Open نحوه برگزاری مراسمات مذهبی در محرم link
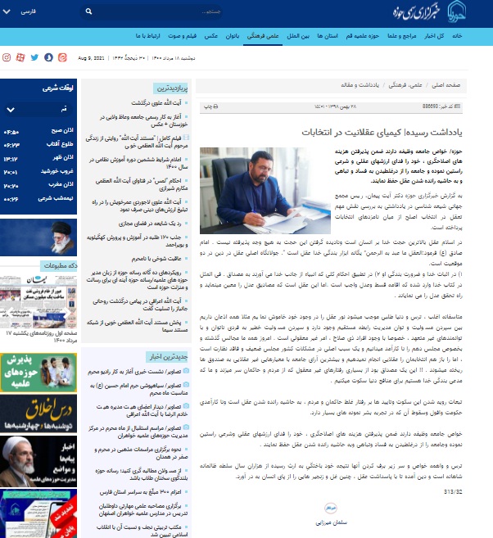Screen dimensions: 493x538 pyautogui.click(x=141, y=453)
